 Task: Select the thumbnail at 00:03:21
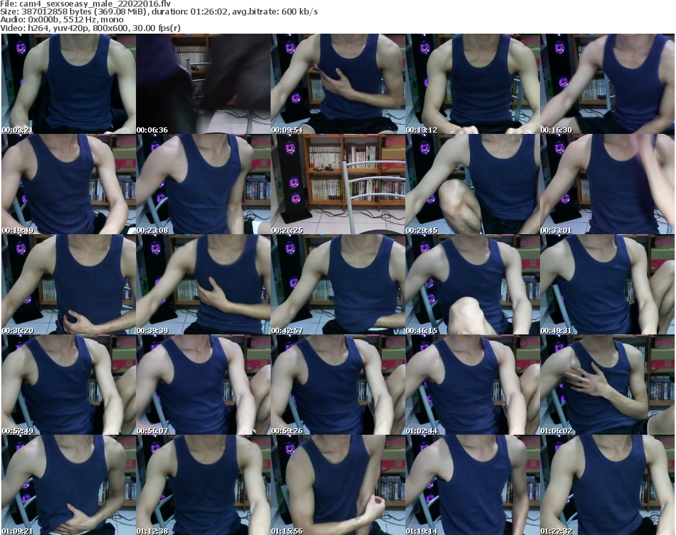point(69,84)
